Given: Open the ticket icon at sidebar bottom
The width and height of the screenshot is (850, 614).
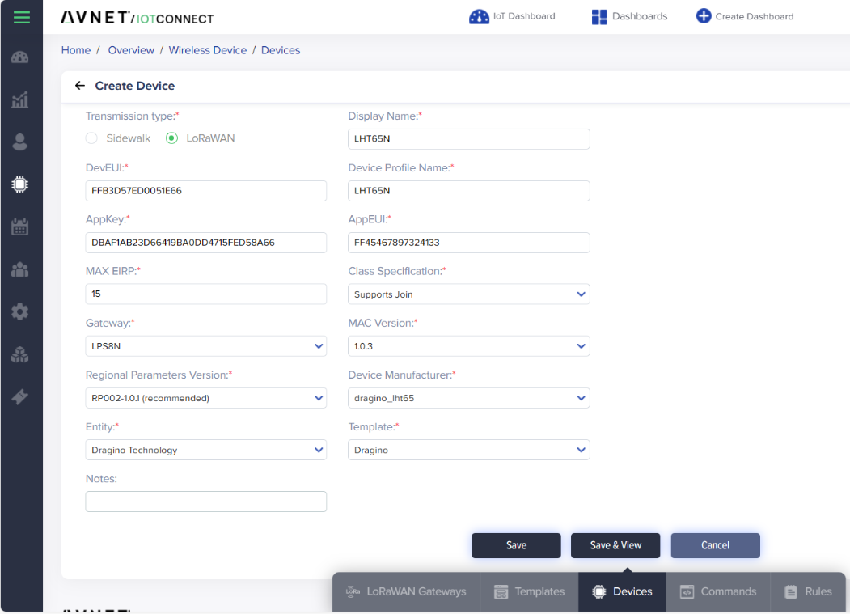Looking at the screenshot, I should (x=20, y=397).
